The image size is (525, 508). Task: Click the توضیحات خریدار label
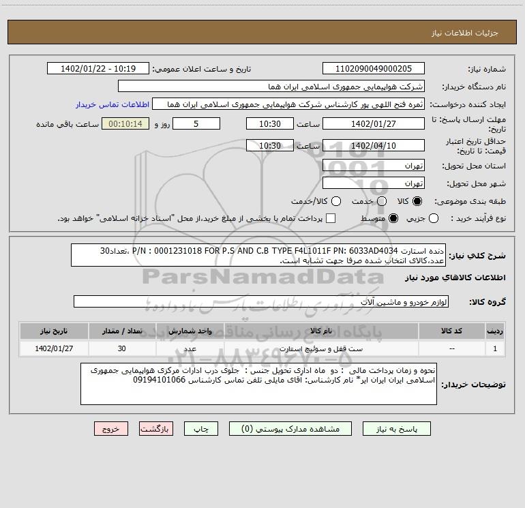473,385
